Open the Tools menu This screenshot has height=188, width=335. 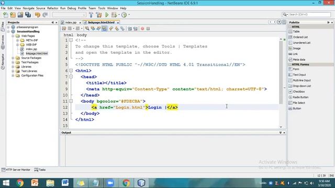point(102,8)
